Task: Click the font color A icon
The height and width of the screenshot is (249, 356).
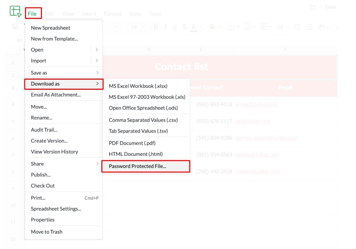Action: point(194,27)
